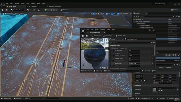Viewport: 181px width, 102px height.
Task: Collapse Global Scalar Parameter Values section
Action: coord(110,48)
